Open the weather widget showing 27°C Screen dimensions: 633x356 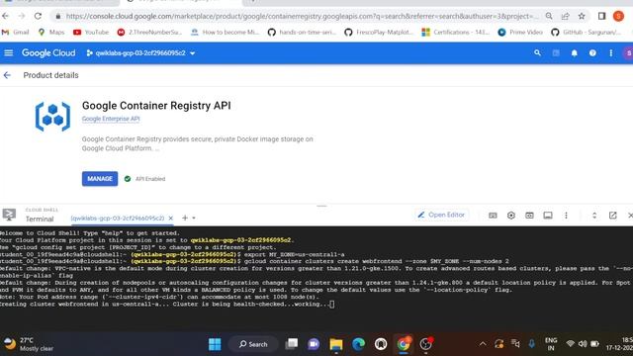[29, 344]
